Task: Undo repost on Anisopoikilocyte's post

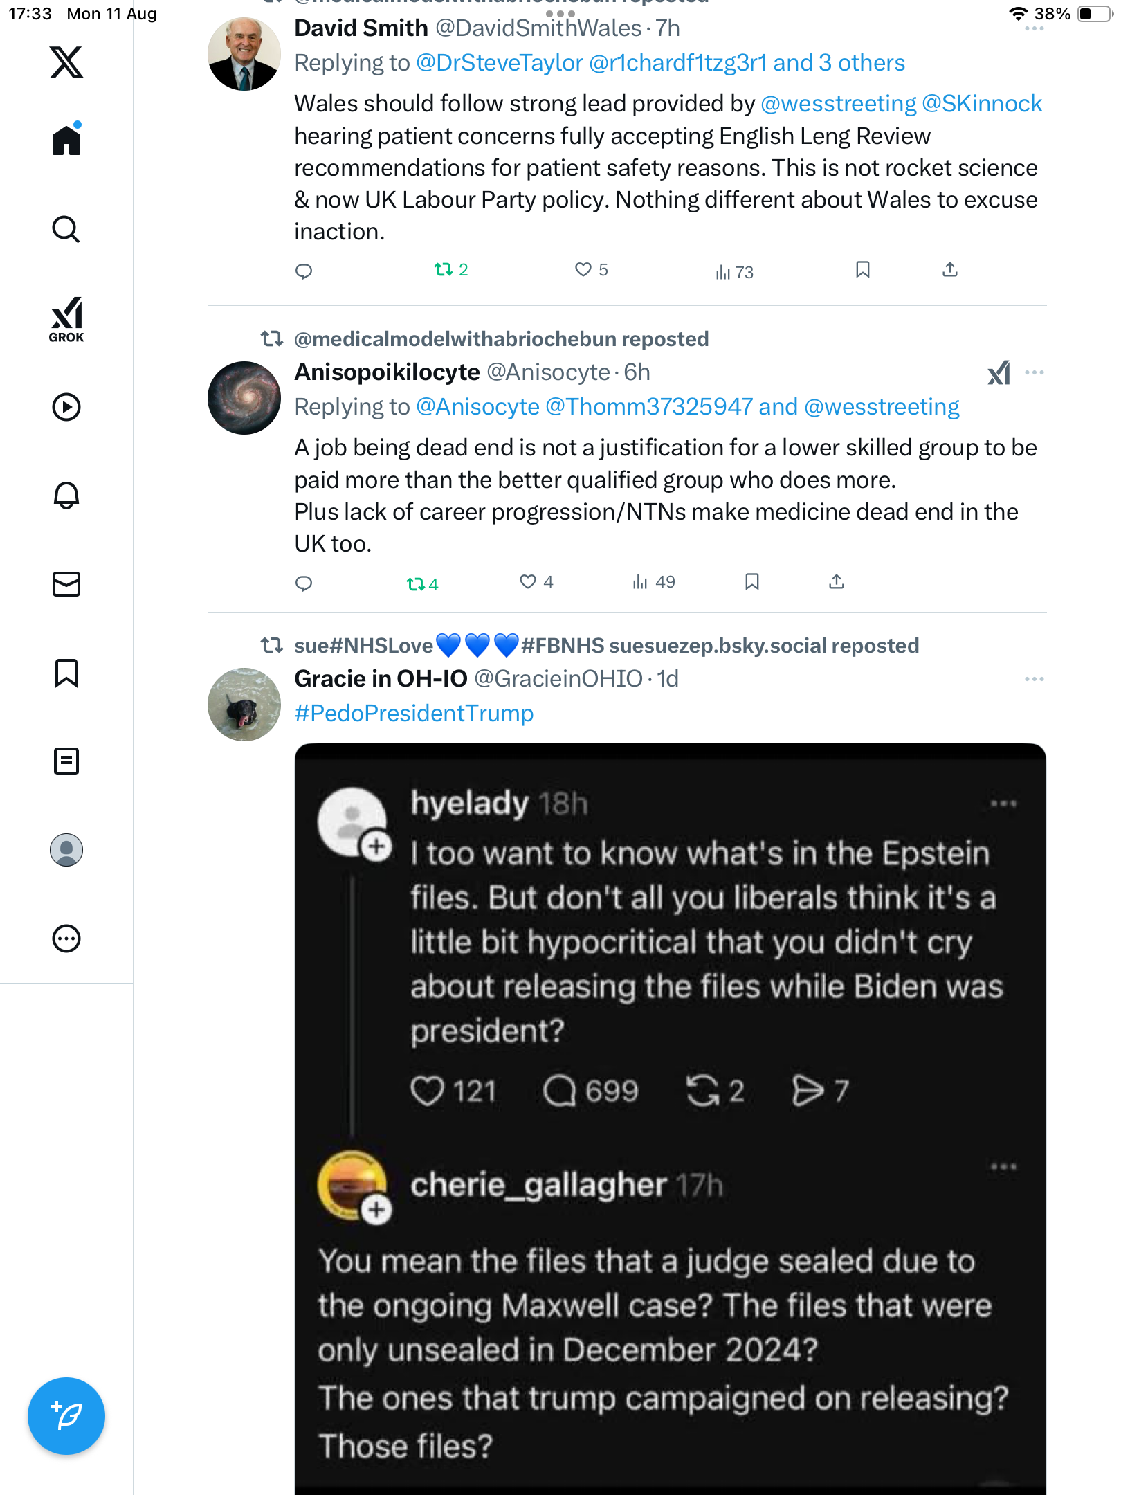Action: point(416,583)
